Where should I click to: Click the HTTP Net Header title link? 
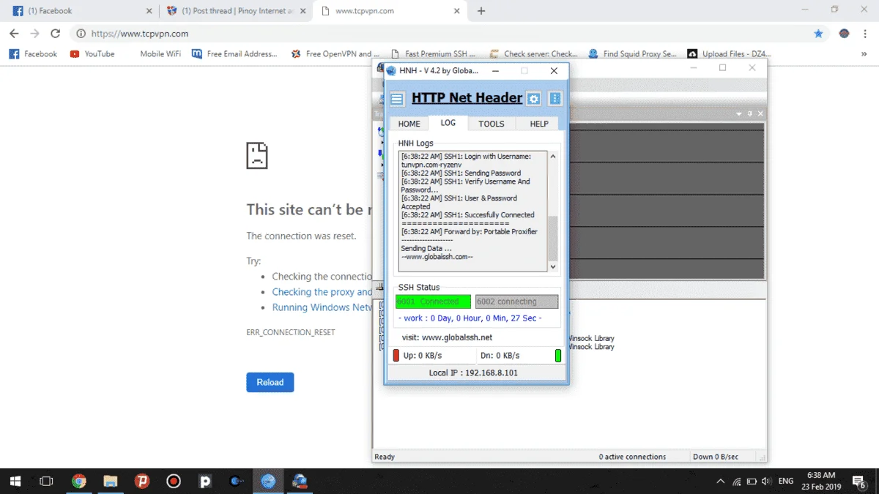467,98
